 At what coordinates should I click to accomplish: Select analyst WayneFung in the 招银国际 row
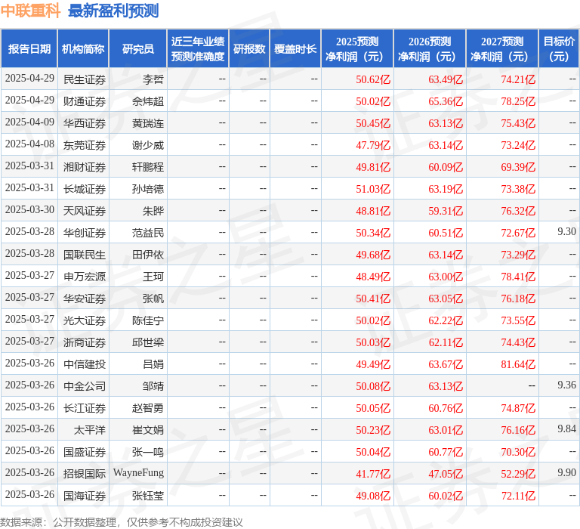coord(138,473)
